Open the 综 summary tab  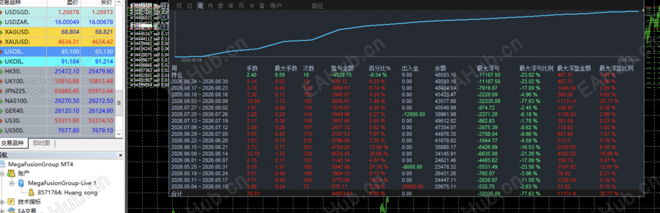(x=179, y=6)
